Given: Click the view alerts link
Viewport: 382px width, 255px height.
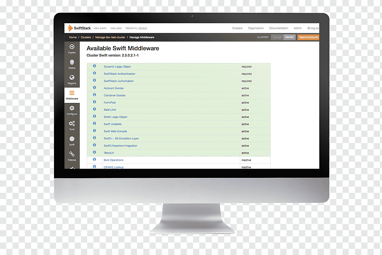Looking at the screenshot, I should (x=100, y=28).
